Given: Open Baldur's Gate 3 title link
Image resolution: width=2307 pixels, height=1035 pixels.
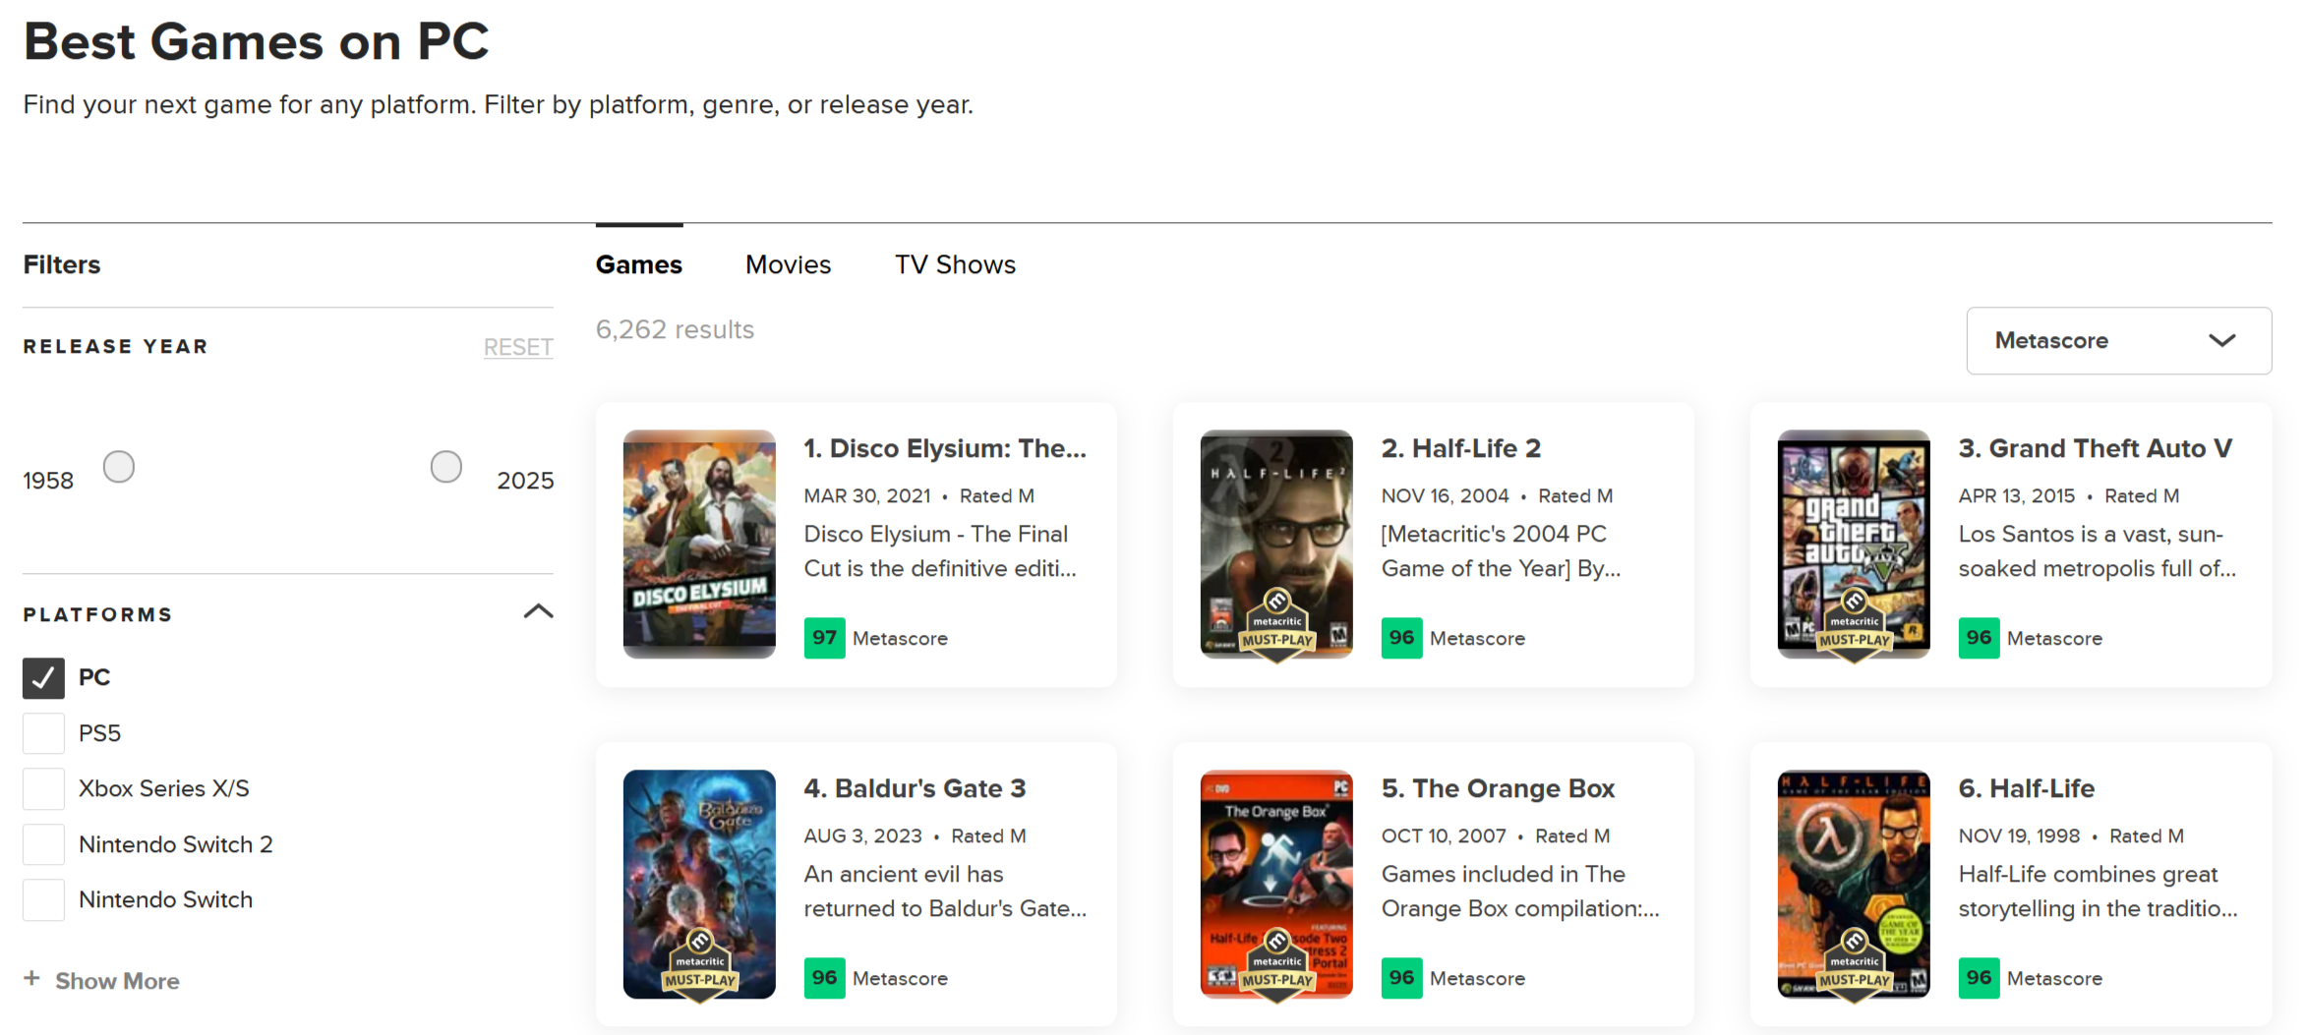Looking at the screenshot, I should point(915,788).
